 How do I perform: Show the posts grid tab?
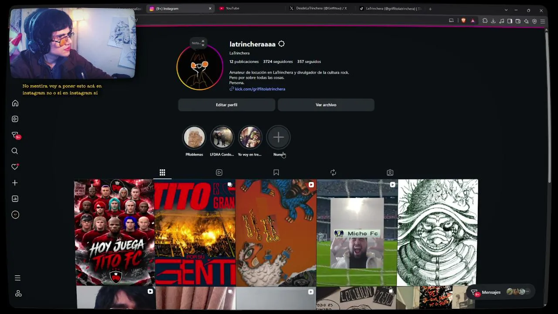tap(162, 173)
